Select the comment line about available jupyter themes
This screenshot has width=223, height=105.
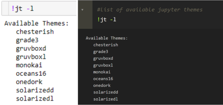(150, 10)
